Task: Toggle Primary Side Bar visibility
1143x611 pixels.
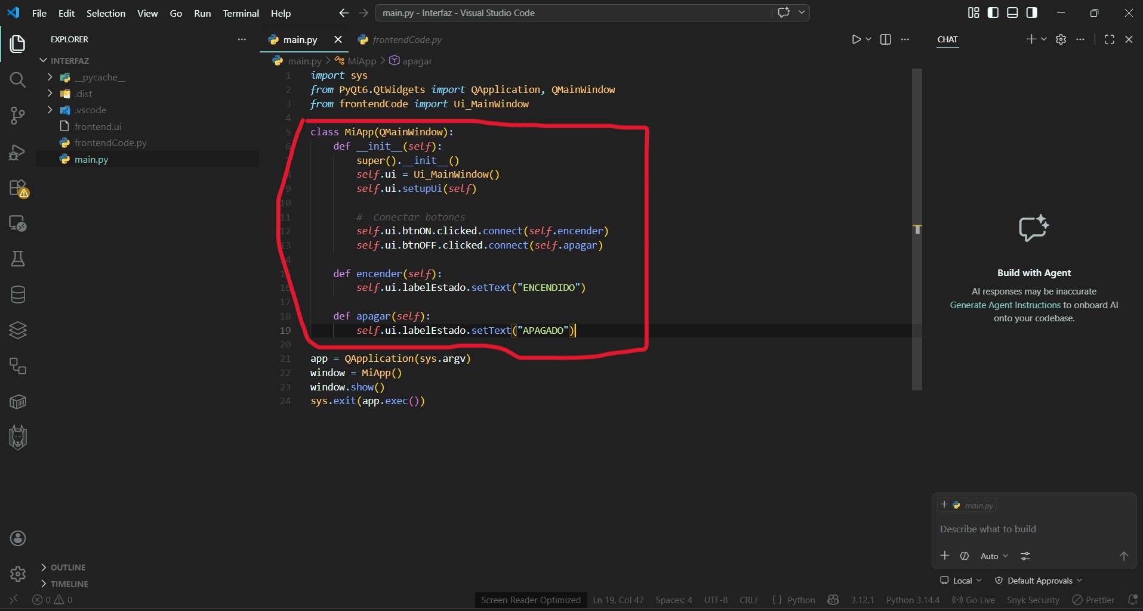Action: 993,13
